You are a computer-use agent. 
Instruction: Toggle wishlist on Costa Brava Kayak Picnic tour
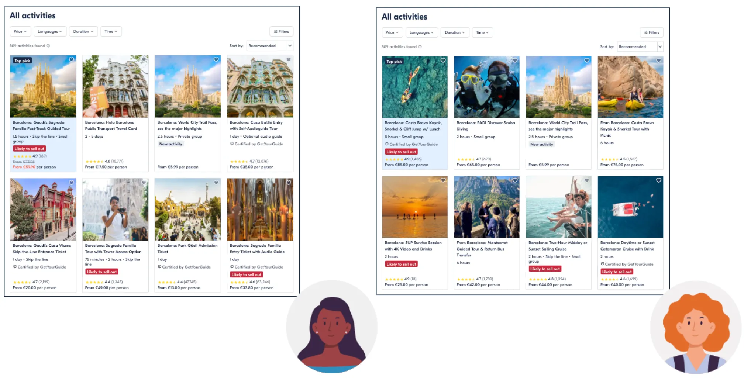pos(658,60)
